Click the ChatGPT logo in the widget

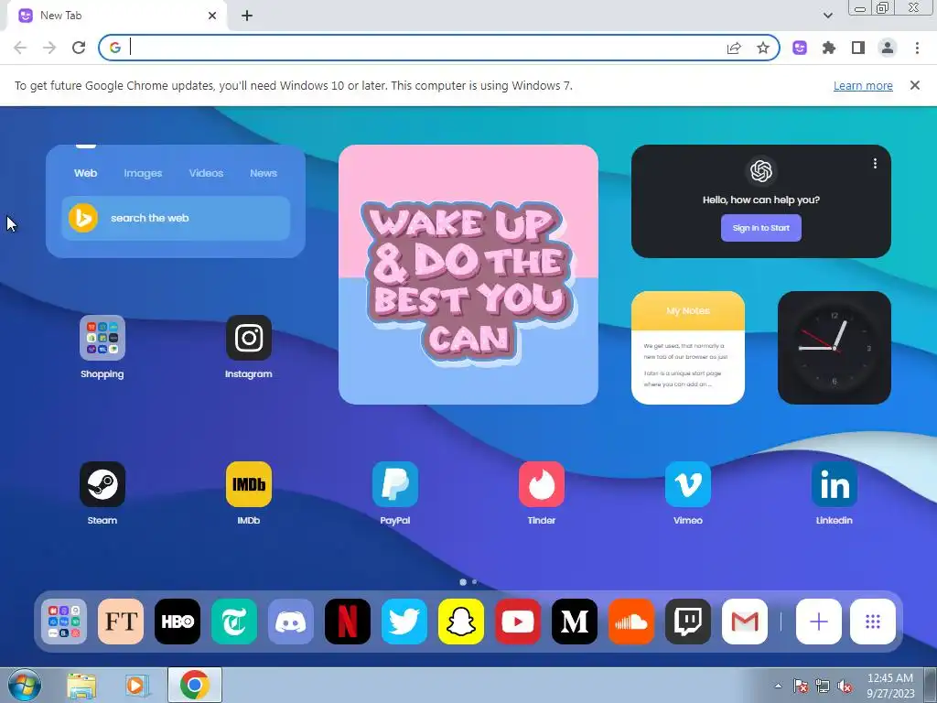(761, 171)
